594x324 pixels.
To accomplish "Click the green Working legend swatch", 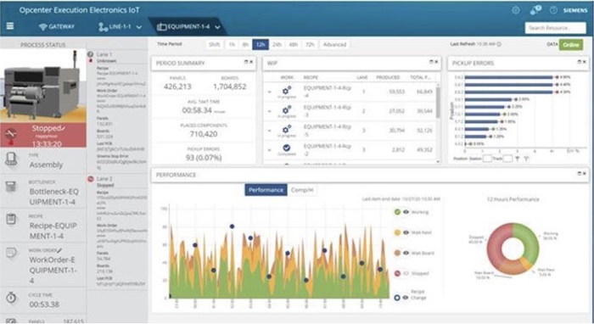I will 397,212.
